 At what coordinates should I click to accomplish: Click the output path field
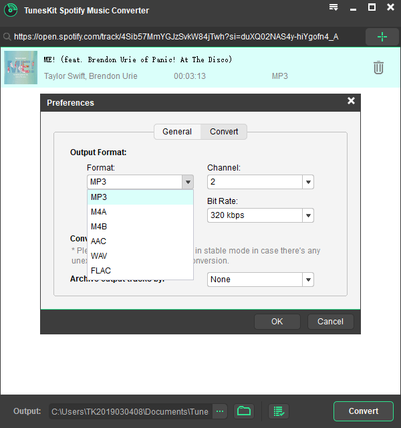(130, 411)
